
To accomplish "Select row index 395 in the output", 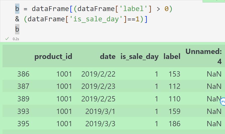I will point(23,124).
